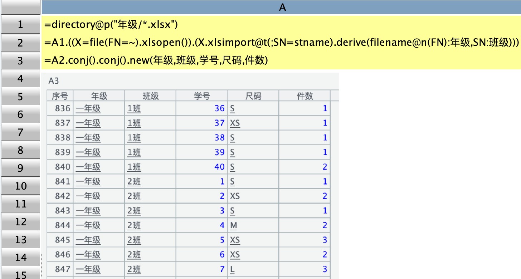Select row header 1
This screenshot has height=279, width=521.
click(x=20, y=25)
